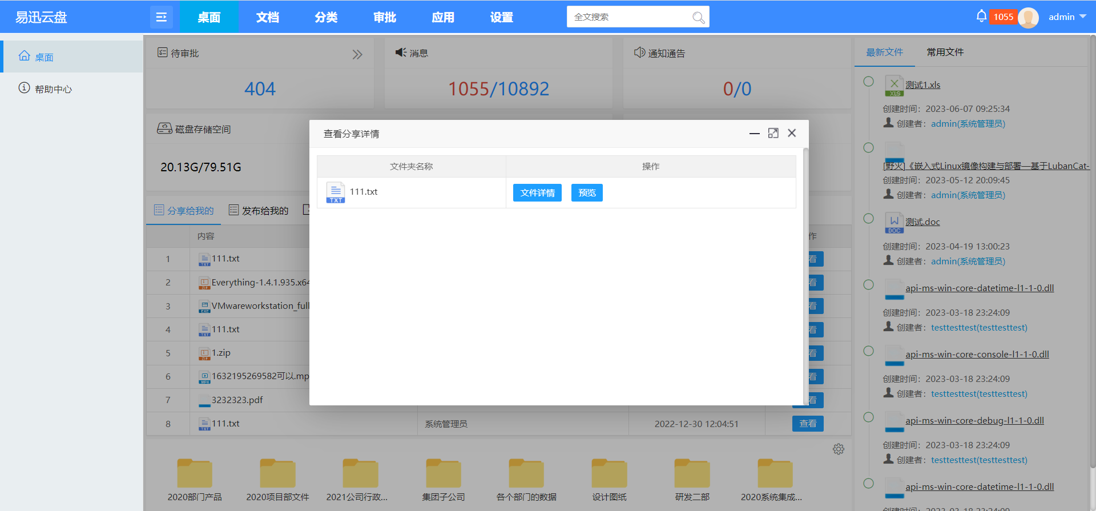Open the 桌面 top navigation tab

point(209,17)
